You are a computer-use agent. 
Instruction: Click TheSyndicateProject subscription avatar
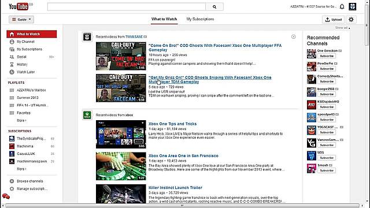point(12,139)
